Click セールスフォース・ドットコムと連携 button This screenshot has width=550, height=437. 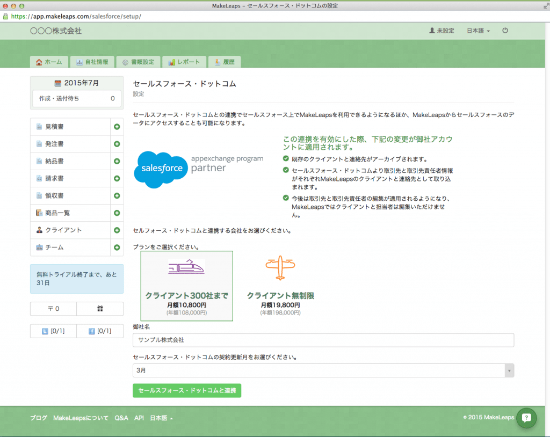(187, 390)
